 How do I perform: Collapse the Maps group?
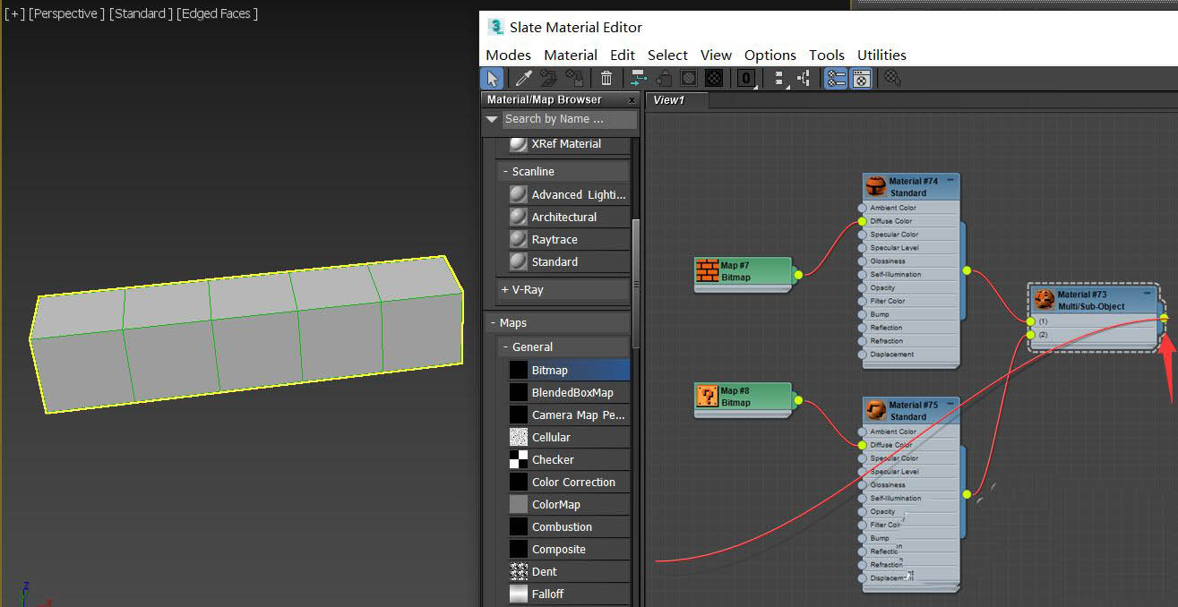click(492, 322)
